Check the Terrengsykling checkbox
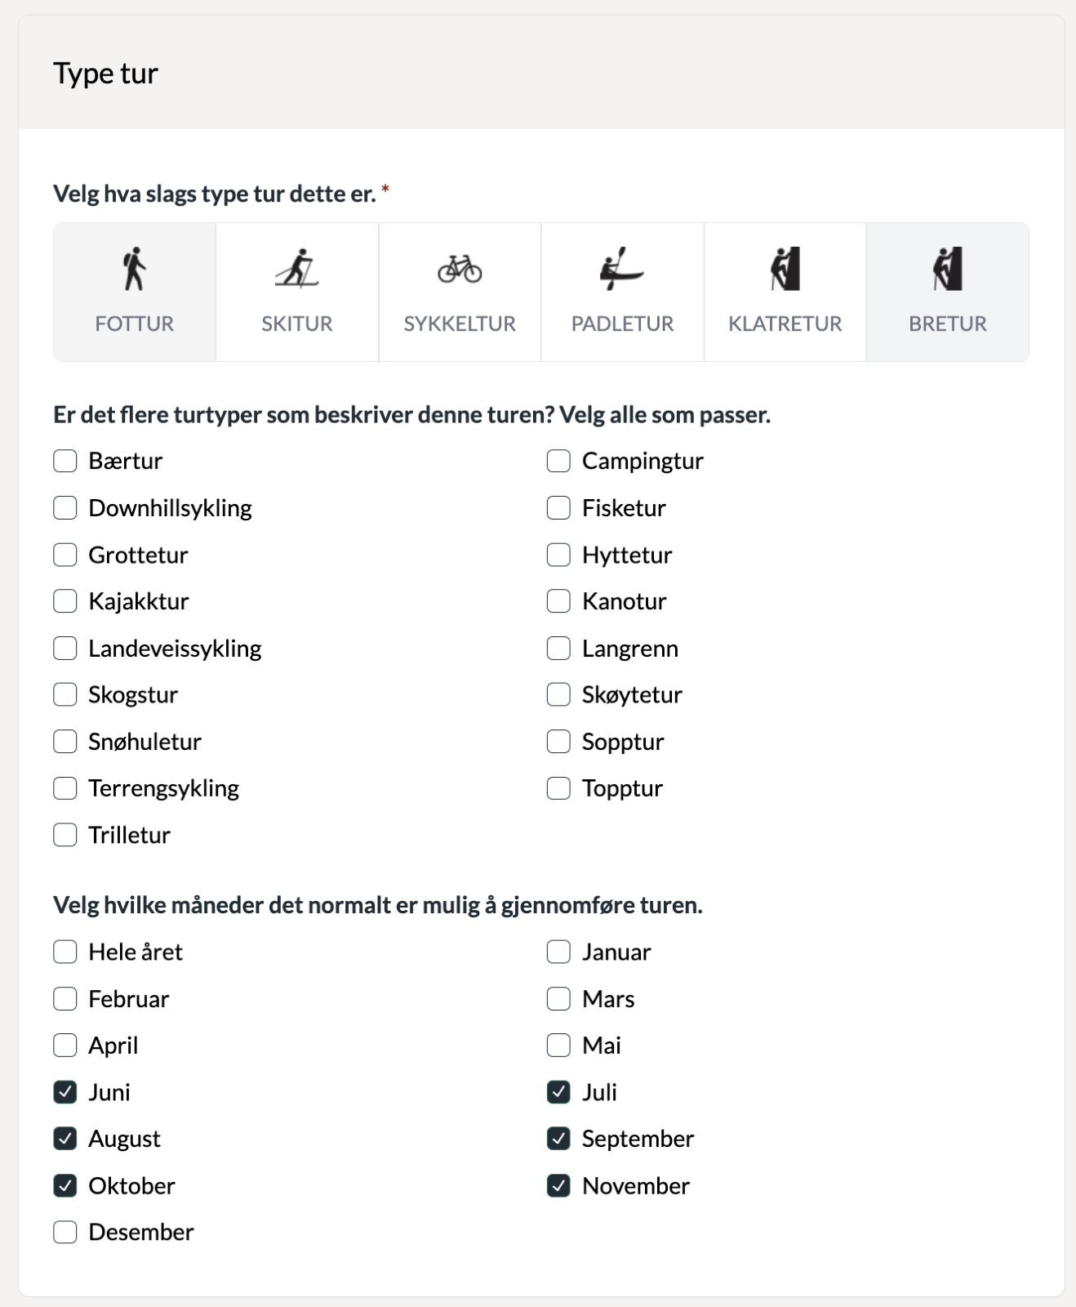The height and width of the screenshot is (1307, 1076). pos(65,788)
